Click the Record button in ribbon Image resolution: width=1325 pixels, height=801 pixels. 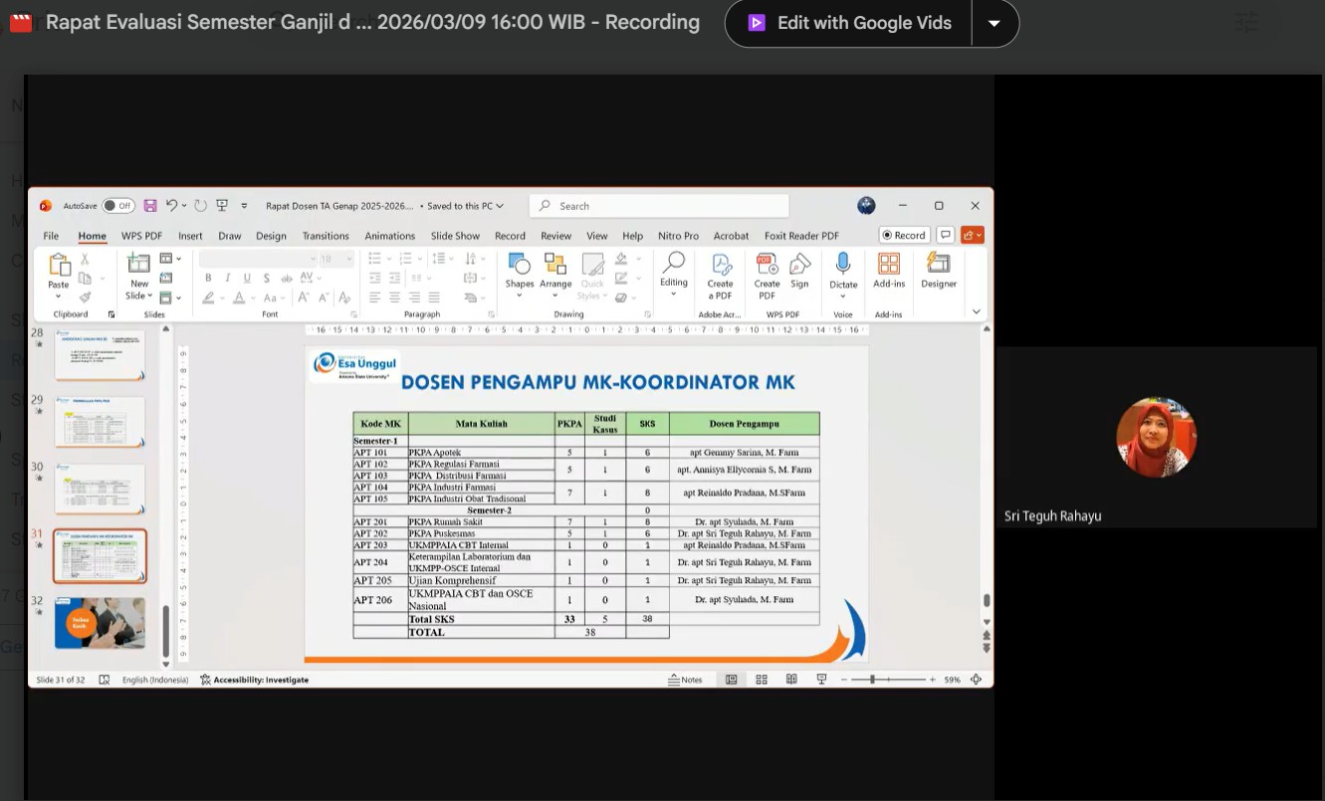pos(904,235)
